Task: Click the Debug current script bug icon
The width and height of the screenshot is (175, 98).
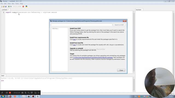Action: pyautogui.click(x=11, y=7)
